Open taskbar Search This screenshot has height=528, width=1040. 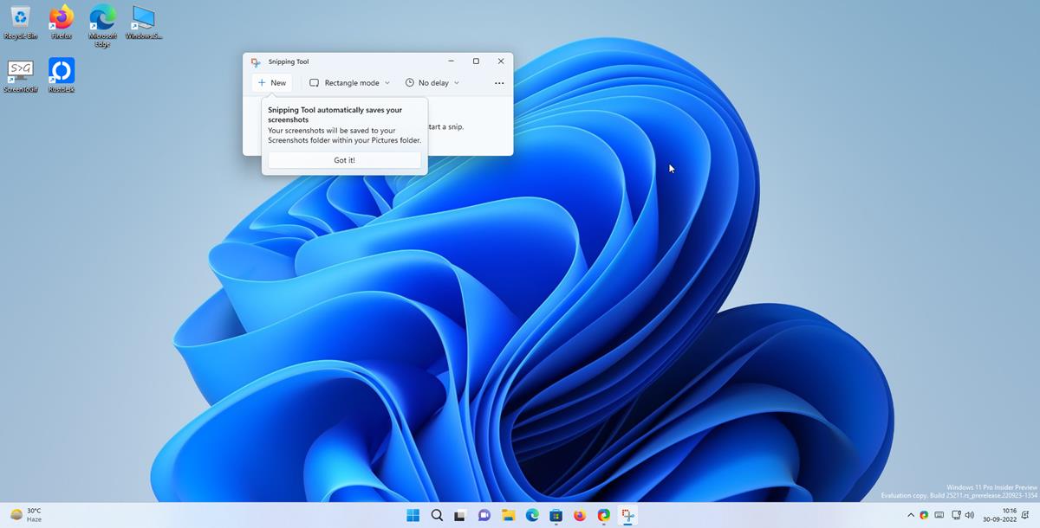[x=437, y=515]
